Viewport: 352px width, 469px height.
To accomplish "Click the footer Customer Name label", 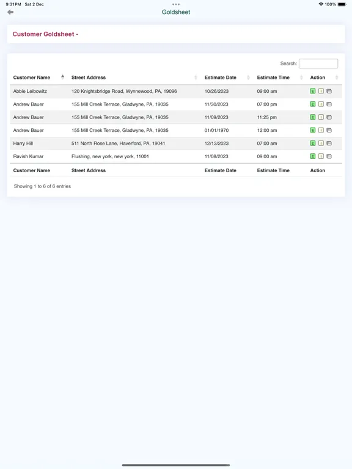I will click(31, 170).
